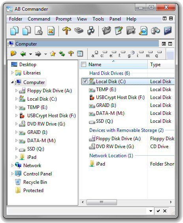Click the horizontal scrollbar thumb

pos(102,202)
